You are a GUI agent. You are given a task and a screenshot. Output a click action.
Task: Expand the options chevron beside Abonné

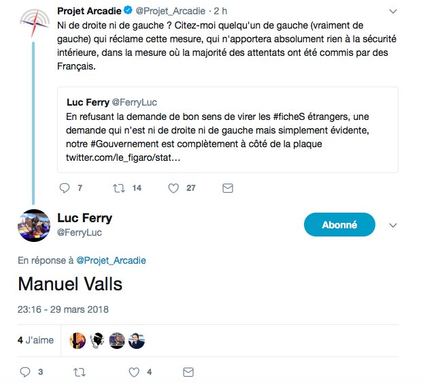[x=392, y=225]
